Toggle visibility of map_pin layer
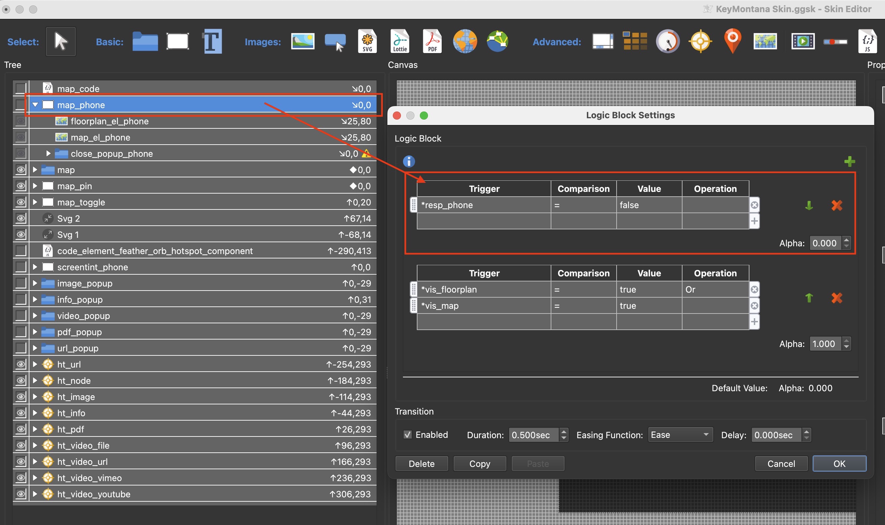 point(19,185)
